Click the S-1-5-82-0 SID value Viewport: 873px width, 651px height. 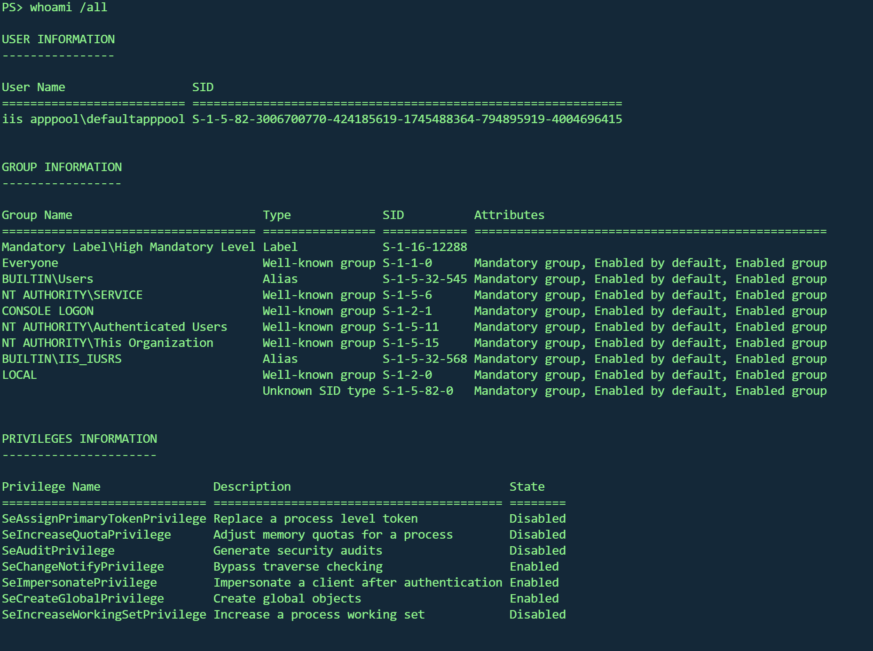coord(417,391)
